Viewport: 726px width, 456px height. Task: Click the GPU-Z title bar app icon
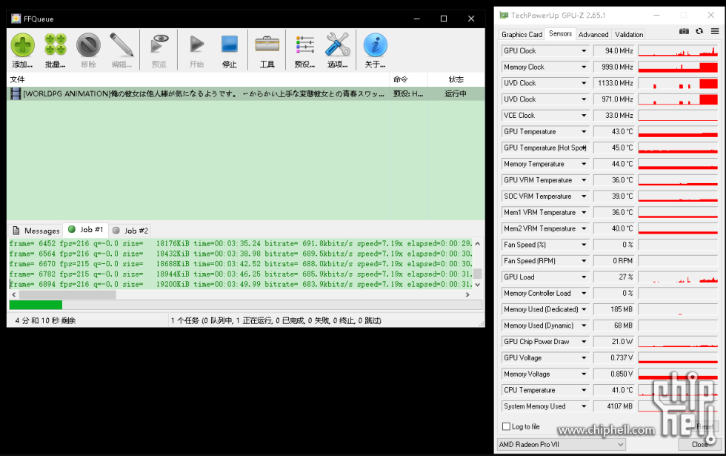click(x=504, y=16)
